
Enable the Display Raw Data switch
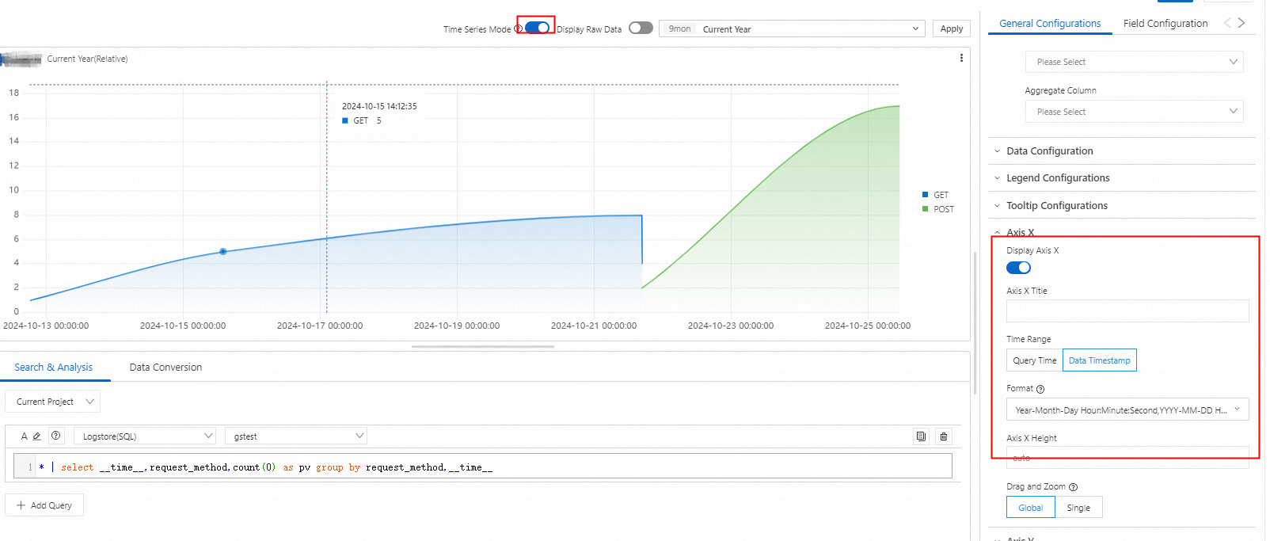click(x=641, y=28)
